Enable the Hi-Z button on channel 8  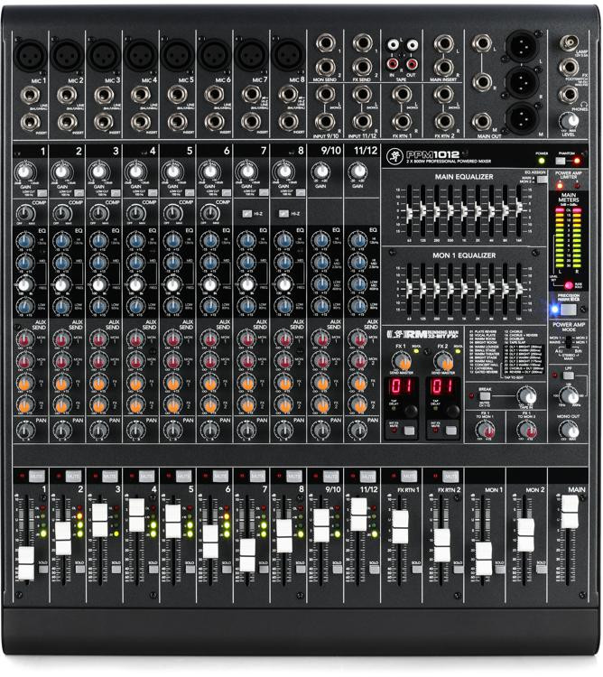click(283, 214)
